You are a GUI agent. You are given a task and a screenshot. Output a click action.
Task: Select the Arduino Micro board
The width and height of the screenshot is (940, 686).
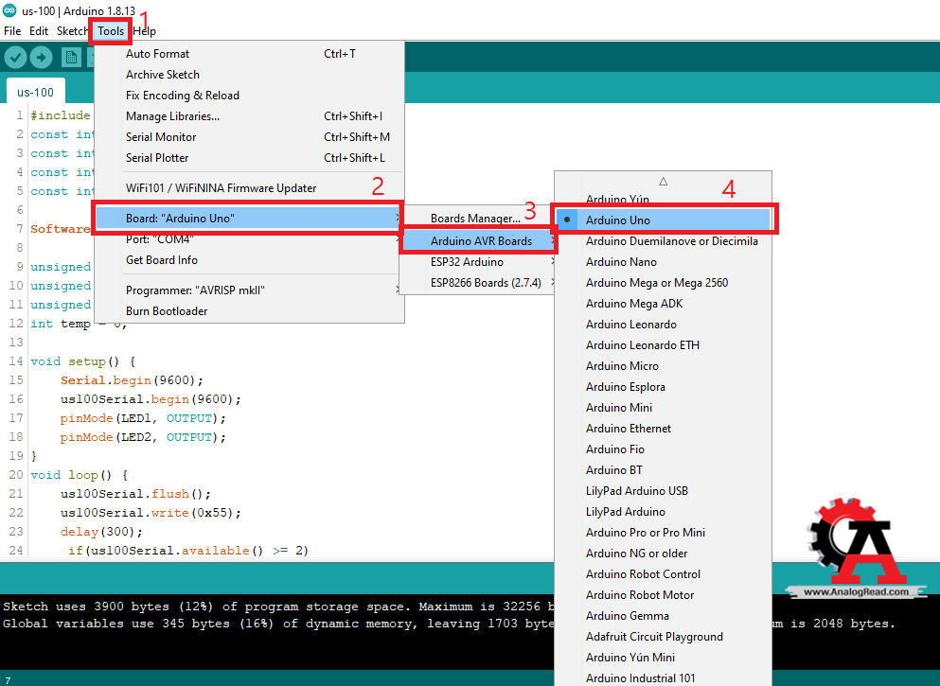(x=663, y=366)
